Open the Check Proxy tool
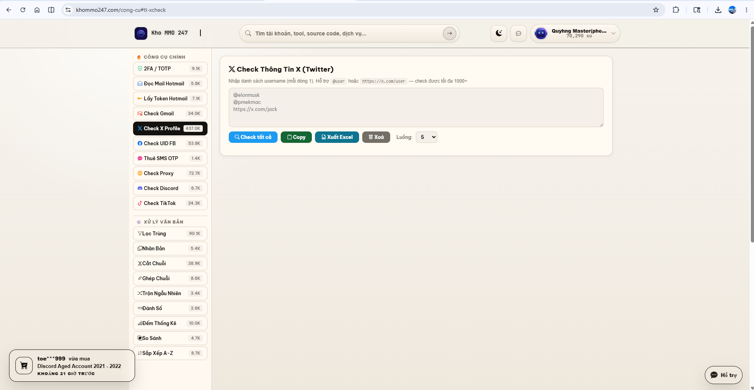 pyautogui.click(x=170, y=173)
